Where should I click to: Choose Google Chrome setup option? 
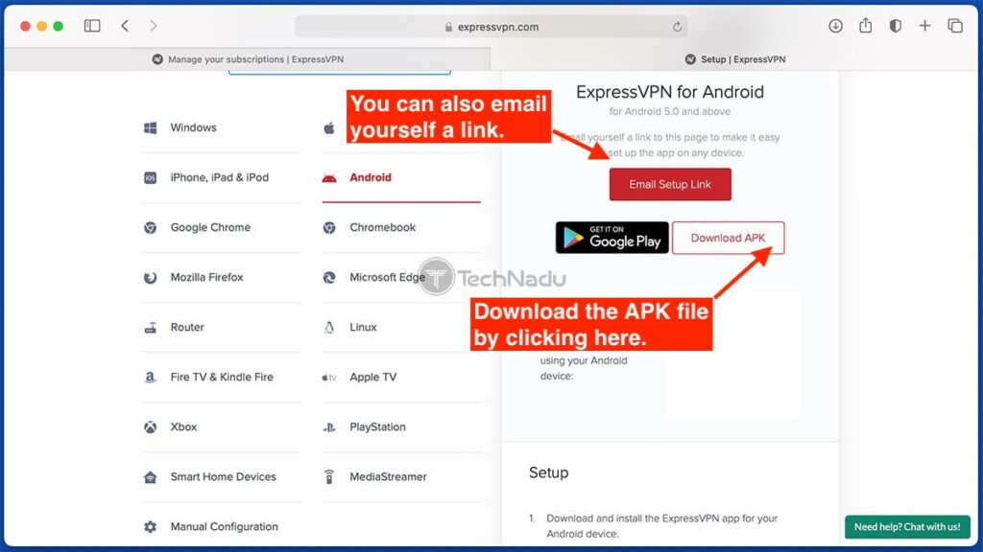coord(210,228)
